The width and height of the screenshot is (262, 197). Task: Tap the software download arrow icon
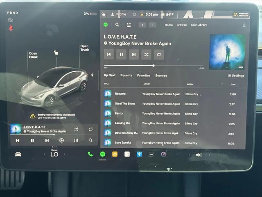tap(142, 15)
